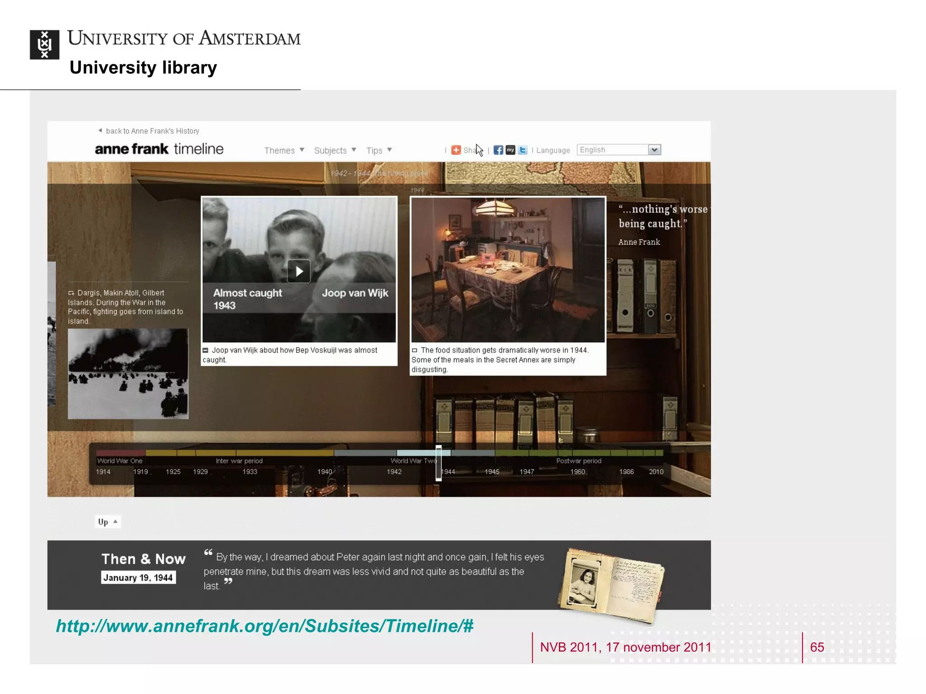Jump to 1940 on the timeline
This screenshot has width=926, height=694.
(325, 472)
